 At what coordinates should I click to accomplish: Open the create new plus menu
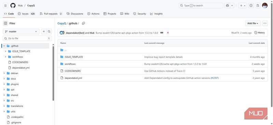tap(243, 5)
